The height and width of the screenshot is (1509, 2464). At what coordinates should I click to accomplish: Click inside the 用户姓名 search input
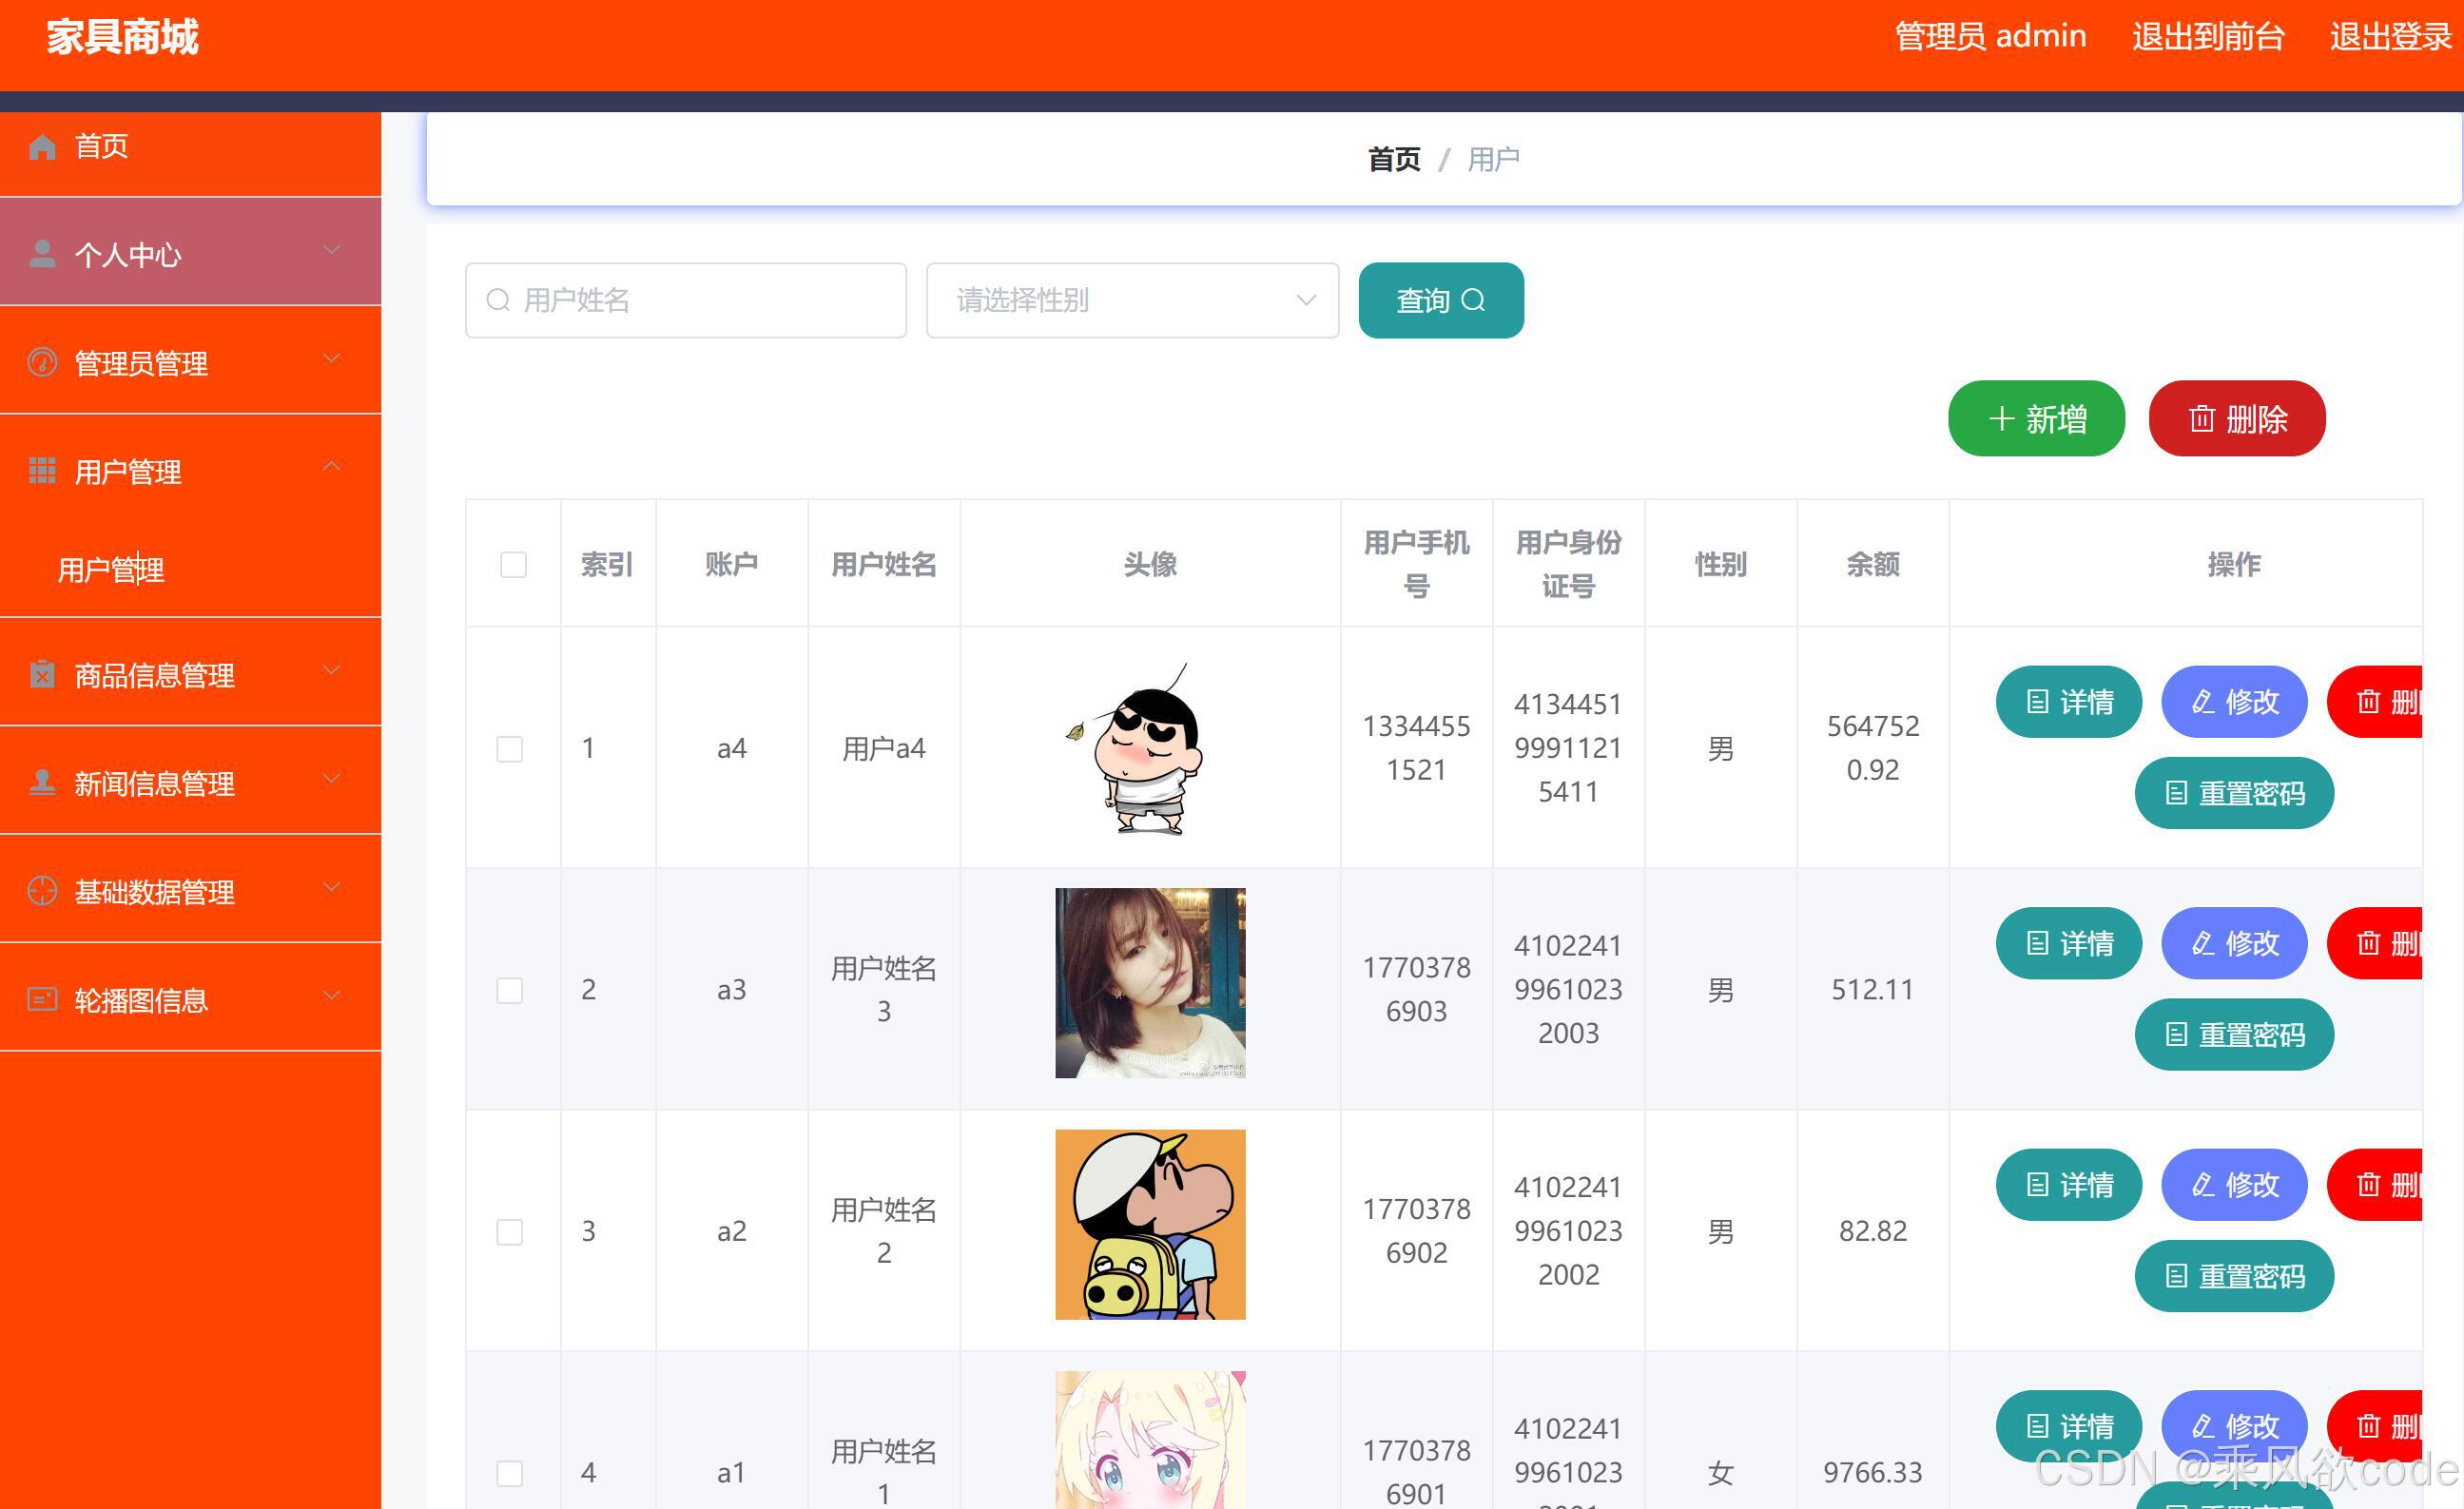tap(684, 300)
